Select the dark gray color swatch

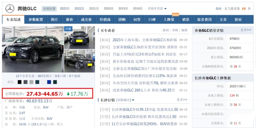26,82
